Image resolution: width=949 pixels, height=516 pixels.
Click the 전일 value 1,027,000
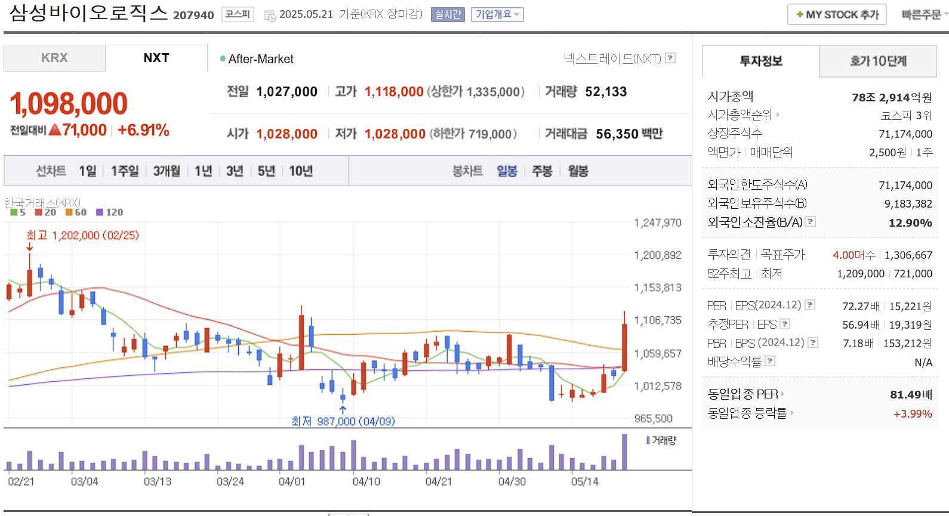coord(287,92)
